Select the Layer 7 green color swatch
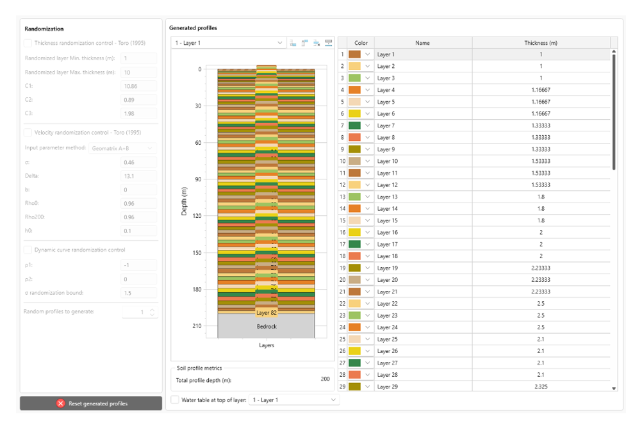The height and width of the screenshot is (428, 642). pyautogui.click(x=355, y=126)
